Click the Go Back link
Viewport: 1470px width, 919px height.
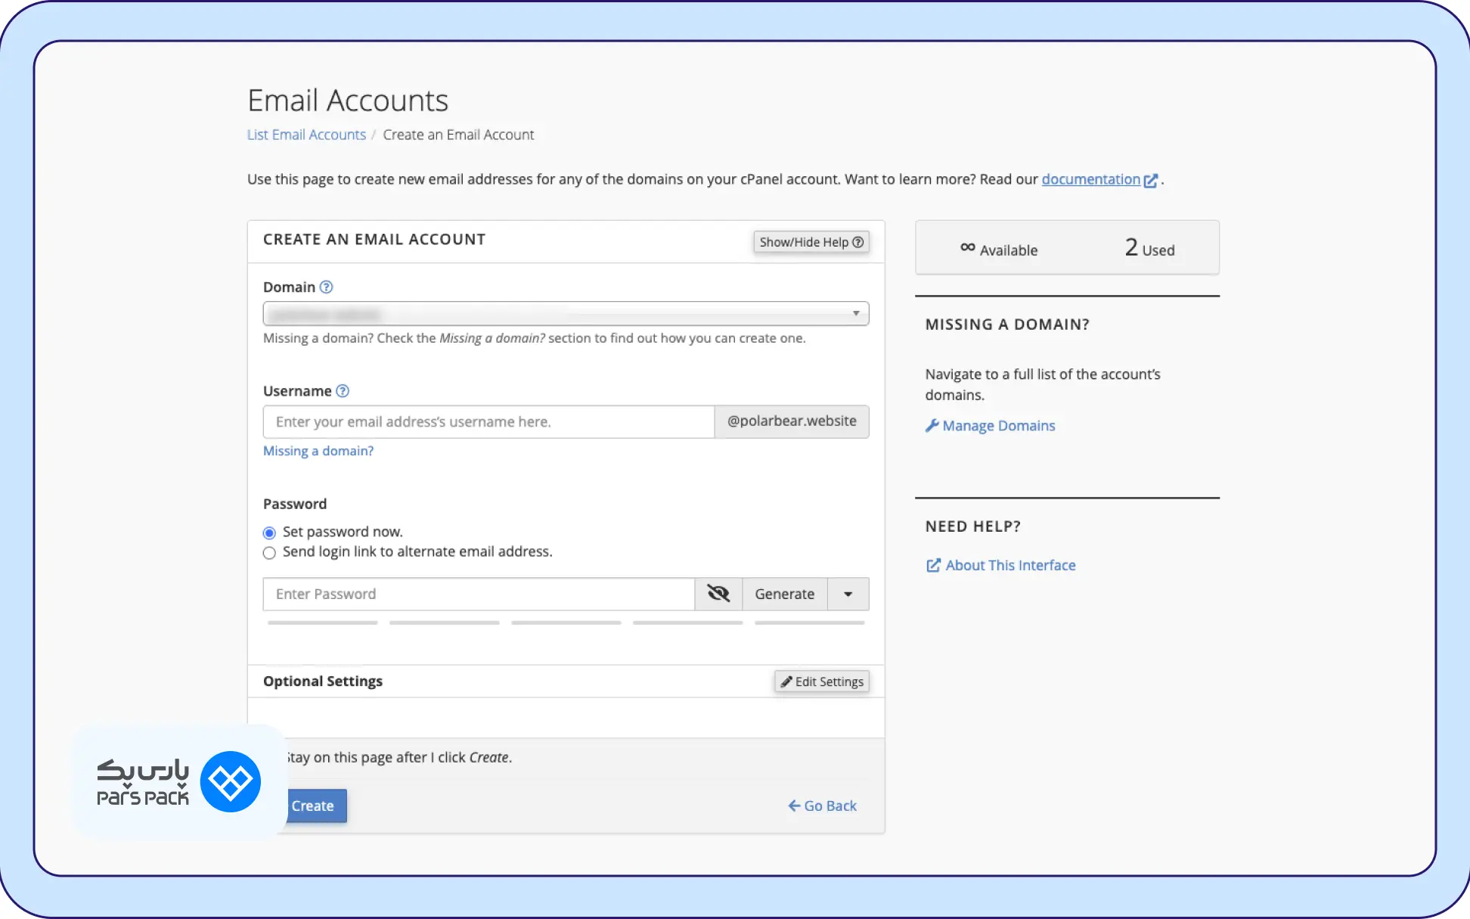coord(822,806)
